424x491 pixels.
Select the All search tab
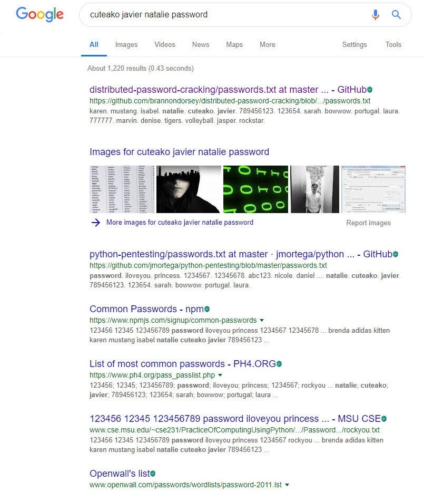pos(94,44)
